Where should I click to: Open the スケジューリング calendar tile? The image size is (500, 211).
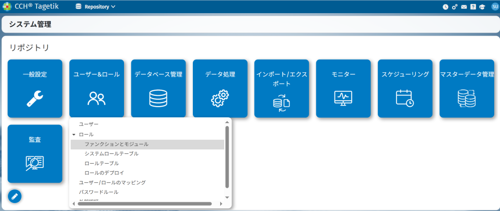(x=405, y=88)
